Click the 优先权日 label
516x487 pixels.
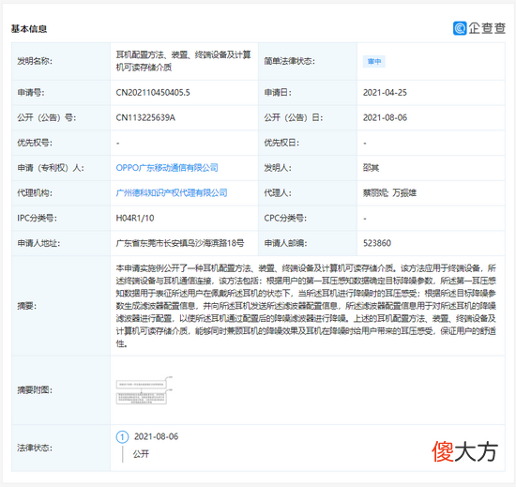[281, 143]
